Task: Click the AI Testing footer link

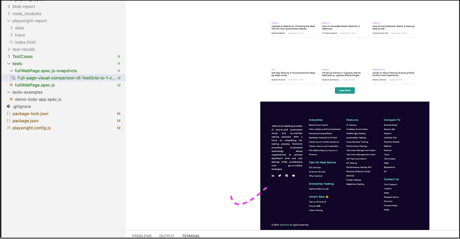Action: point(351,125)
